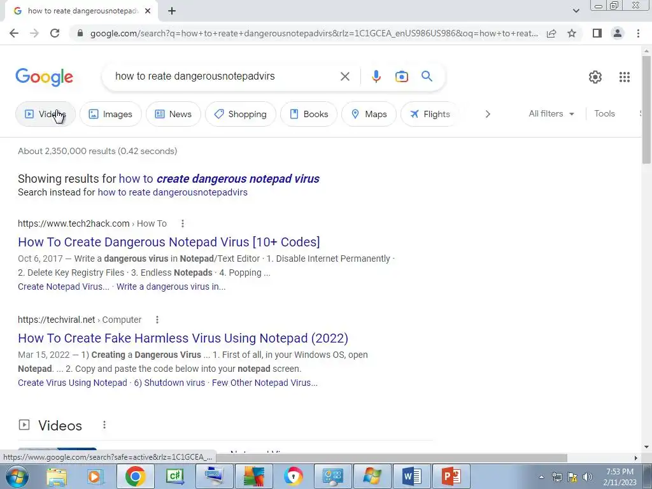The image size is (652, 489).
Task: Clear the search query text
Action: point(344,76)
